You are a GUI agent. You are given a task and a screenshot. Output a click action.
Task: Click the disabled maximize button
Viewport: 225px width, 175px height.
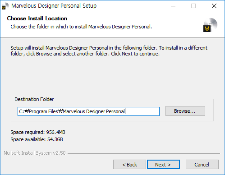(193, 6)
